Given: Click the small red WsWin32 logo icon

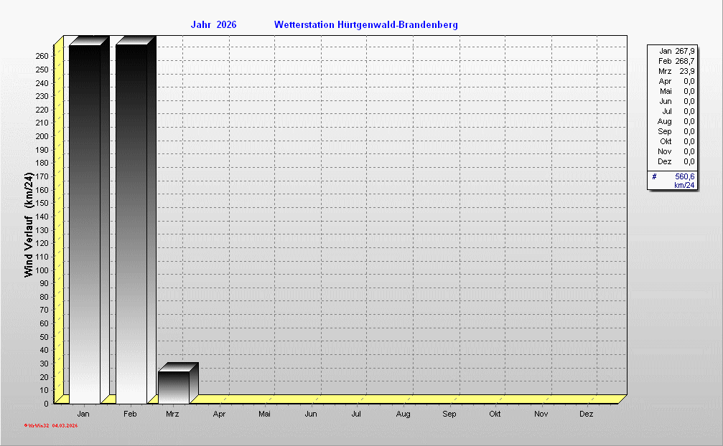Looking at the screenshot, I should pyautogui.click(x=26, y=426).
